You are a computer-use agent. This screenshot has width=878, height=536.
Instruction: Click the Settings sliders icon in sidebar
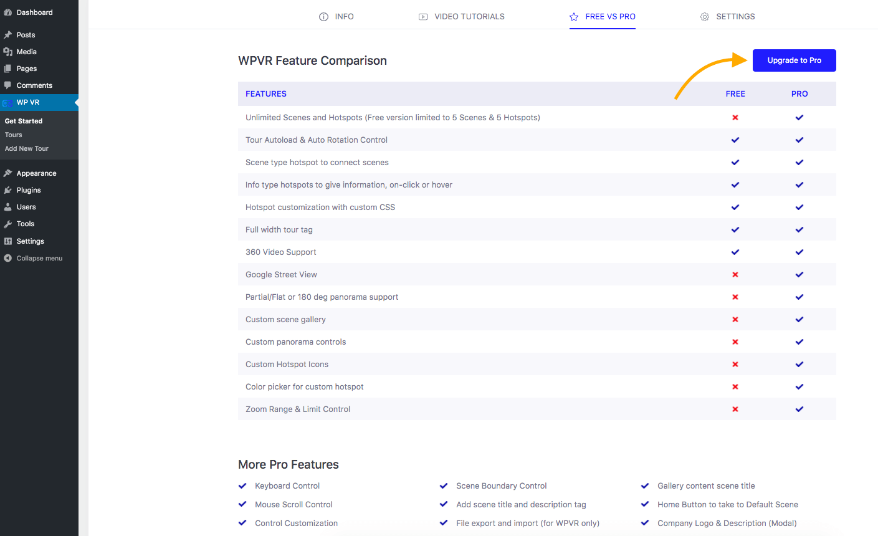pos(8,241)
